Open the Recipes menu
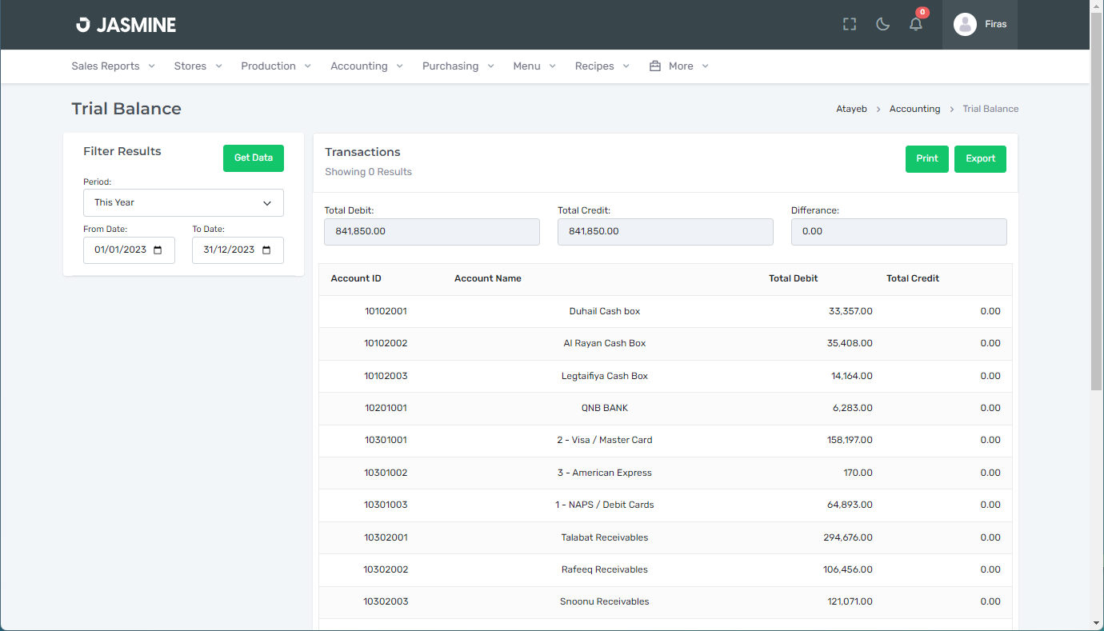This screenshot has height=631, width=1104. (x=602, y=66)
